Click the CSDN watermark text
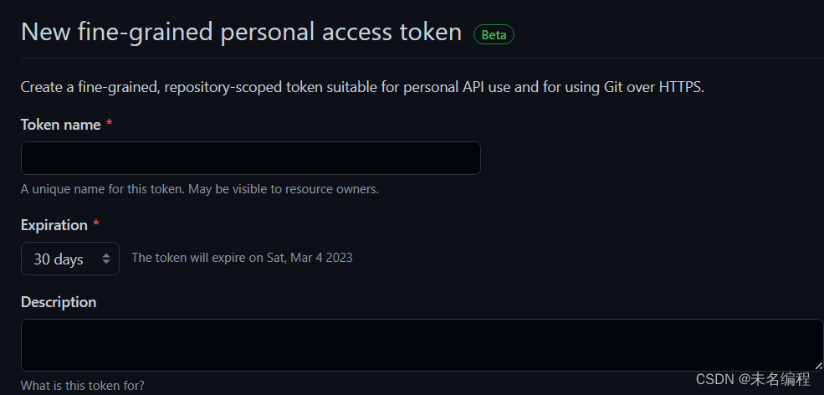 pyautogui.click(x=752, y=379)
